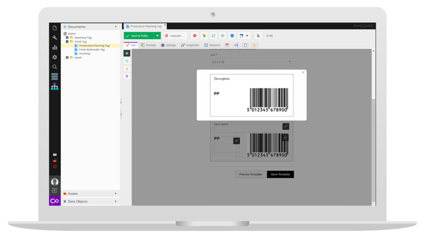Click the orange rename/move toolbar icon
This screenshot has height=238, width=425.
204,36
